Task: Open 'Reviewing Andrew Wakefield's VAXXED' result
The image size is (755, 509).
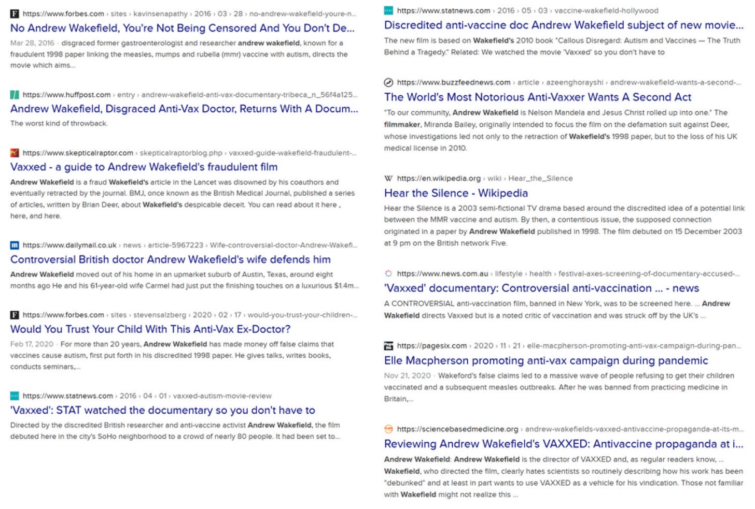Action: (x=564, y=444)
